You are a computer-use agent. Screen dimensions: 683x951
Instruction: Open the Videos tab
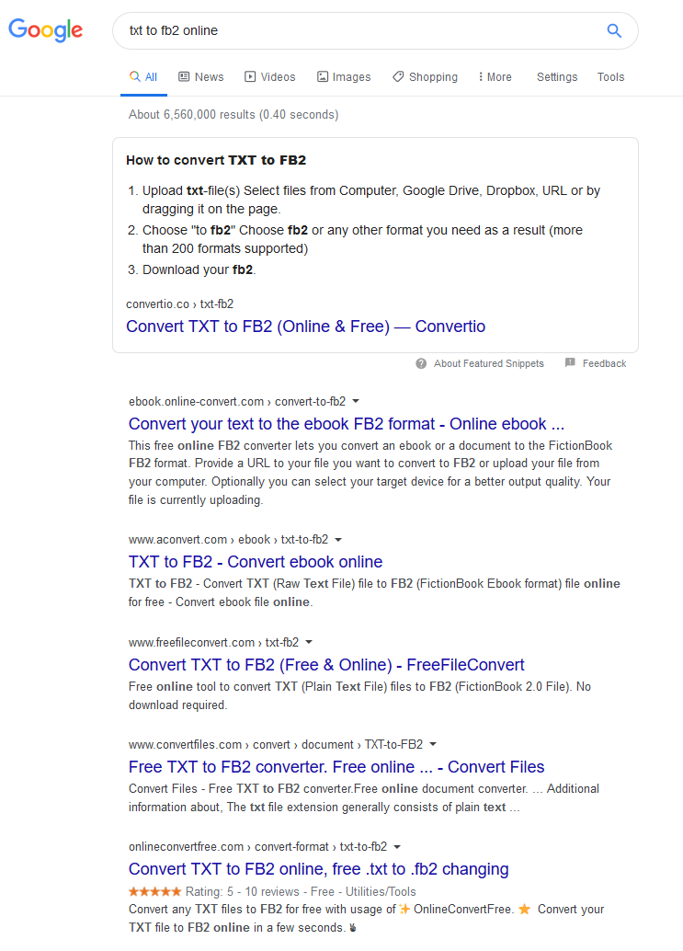point(269,77)
